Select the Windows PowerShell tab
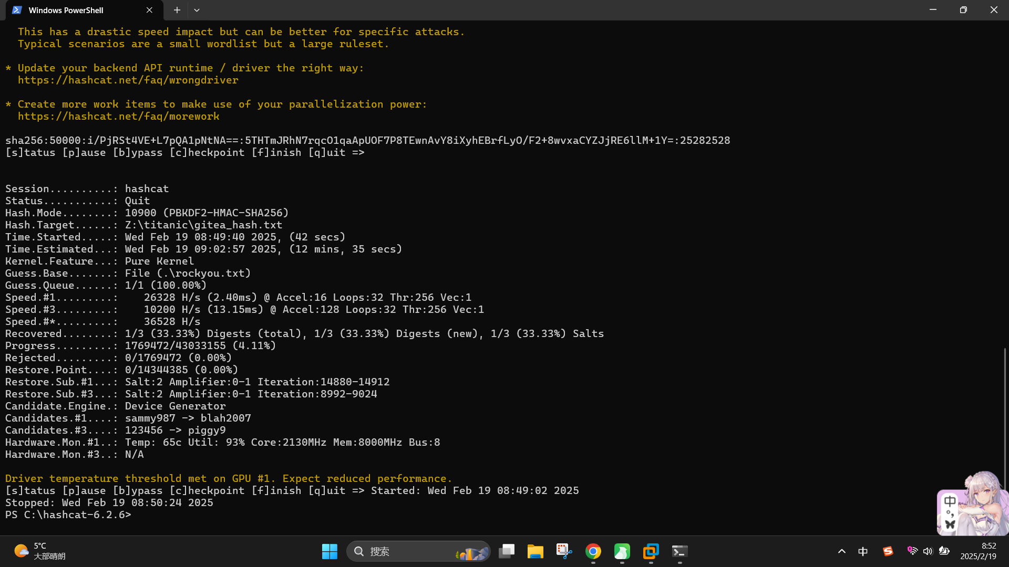 [x=84, y=10]
